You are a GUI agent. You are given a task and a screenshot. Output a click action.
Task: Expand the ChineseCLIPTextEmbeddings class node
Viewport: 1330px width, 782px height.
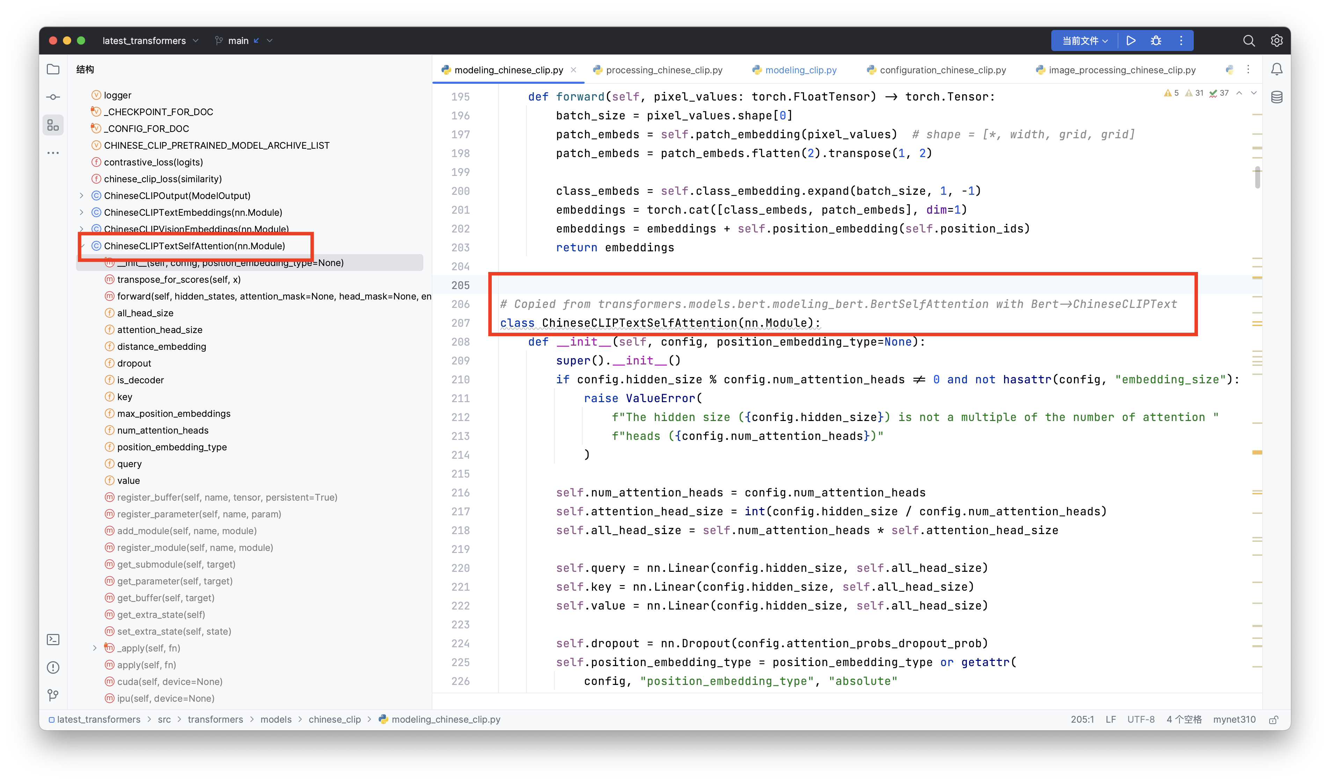click(x=81, y=213)
